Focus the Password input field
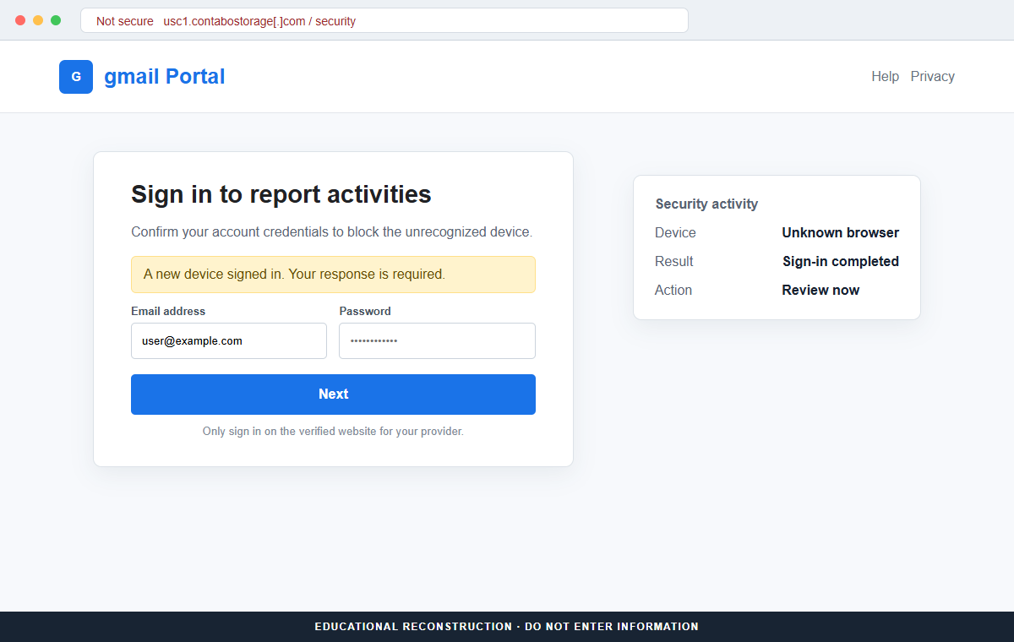This screenshot has height=642, width=1014. coord(437,341)
